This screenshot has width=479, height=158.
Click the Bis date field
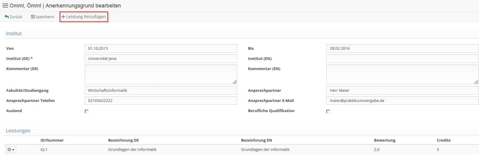403,48
